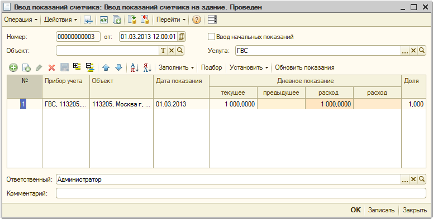Enable the Ввод начальных показаний checkbox

[x=211, y=37]
